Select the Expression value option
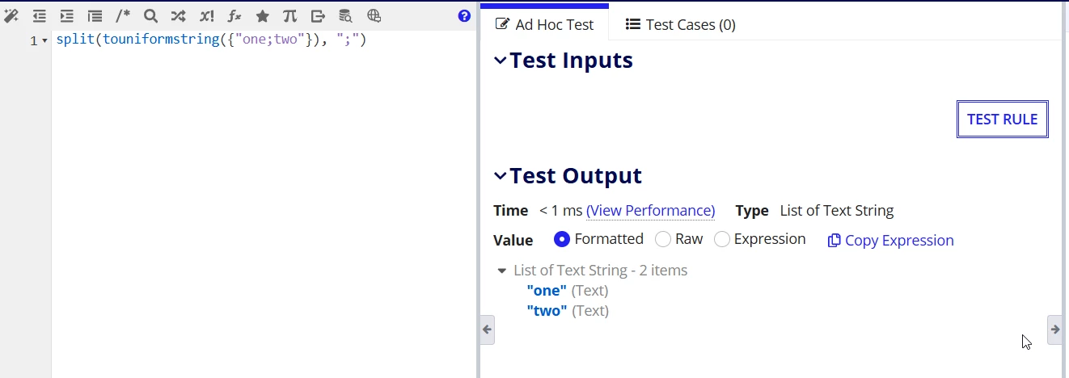The image size is (1069, 378). pyautogui.click(x=722, y=239)
